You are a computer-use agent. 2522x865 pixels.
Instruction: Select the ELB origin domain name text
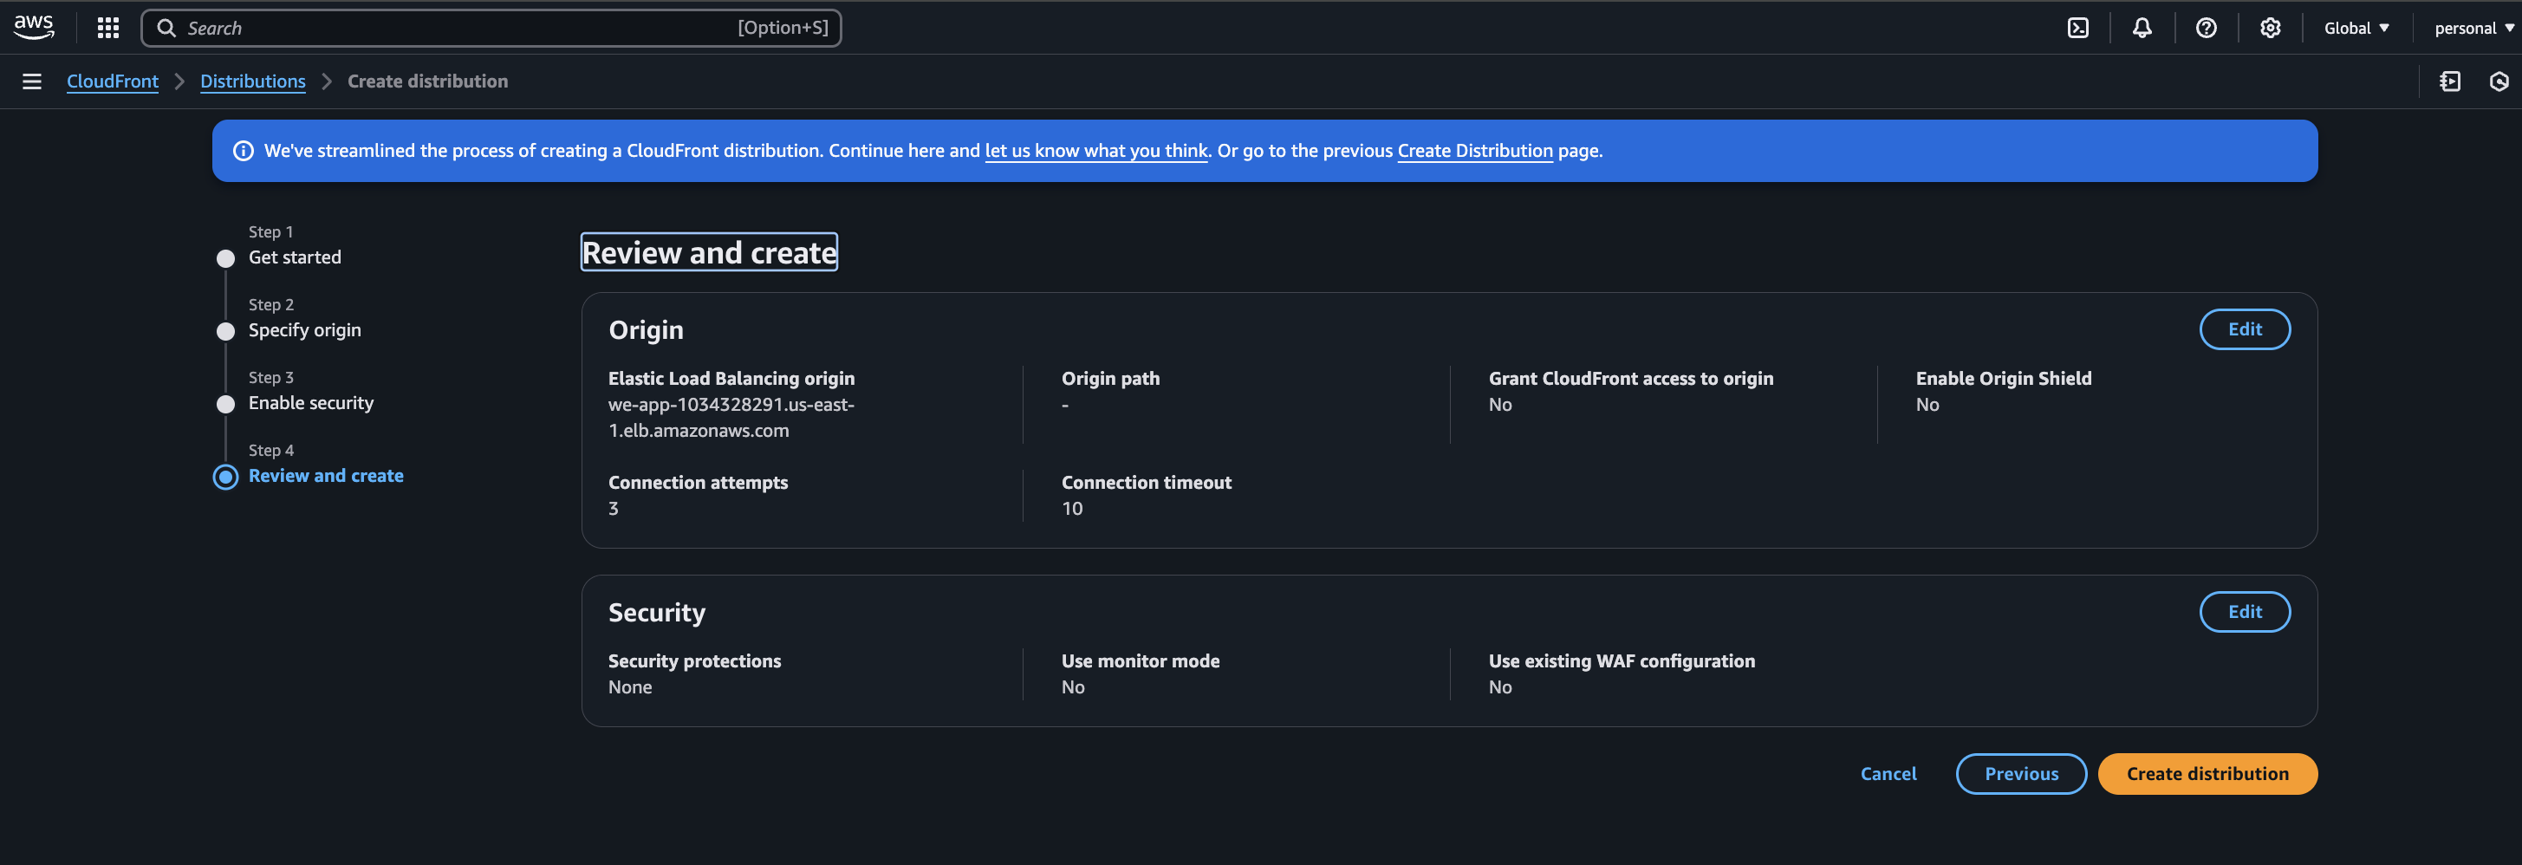[x=731, y=417]
